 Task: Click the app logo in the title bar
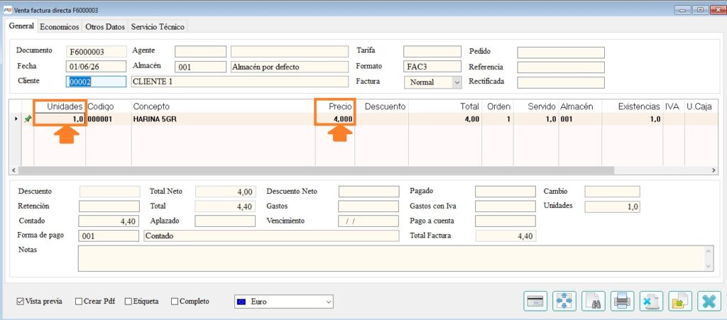pyautogui.click(x=7, y=10)
